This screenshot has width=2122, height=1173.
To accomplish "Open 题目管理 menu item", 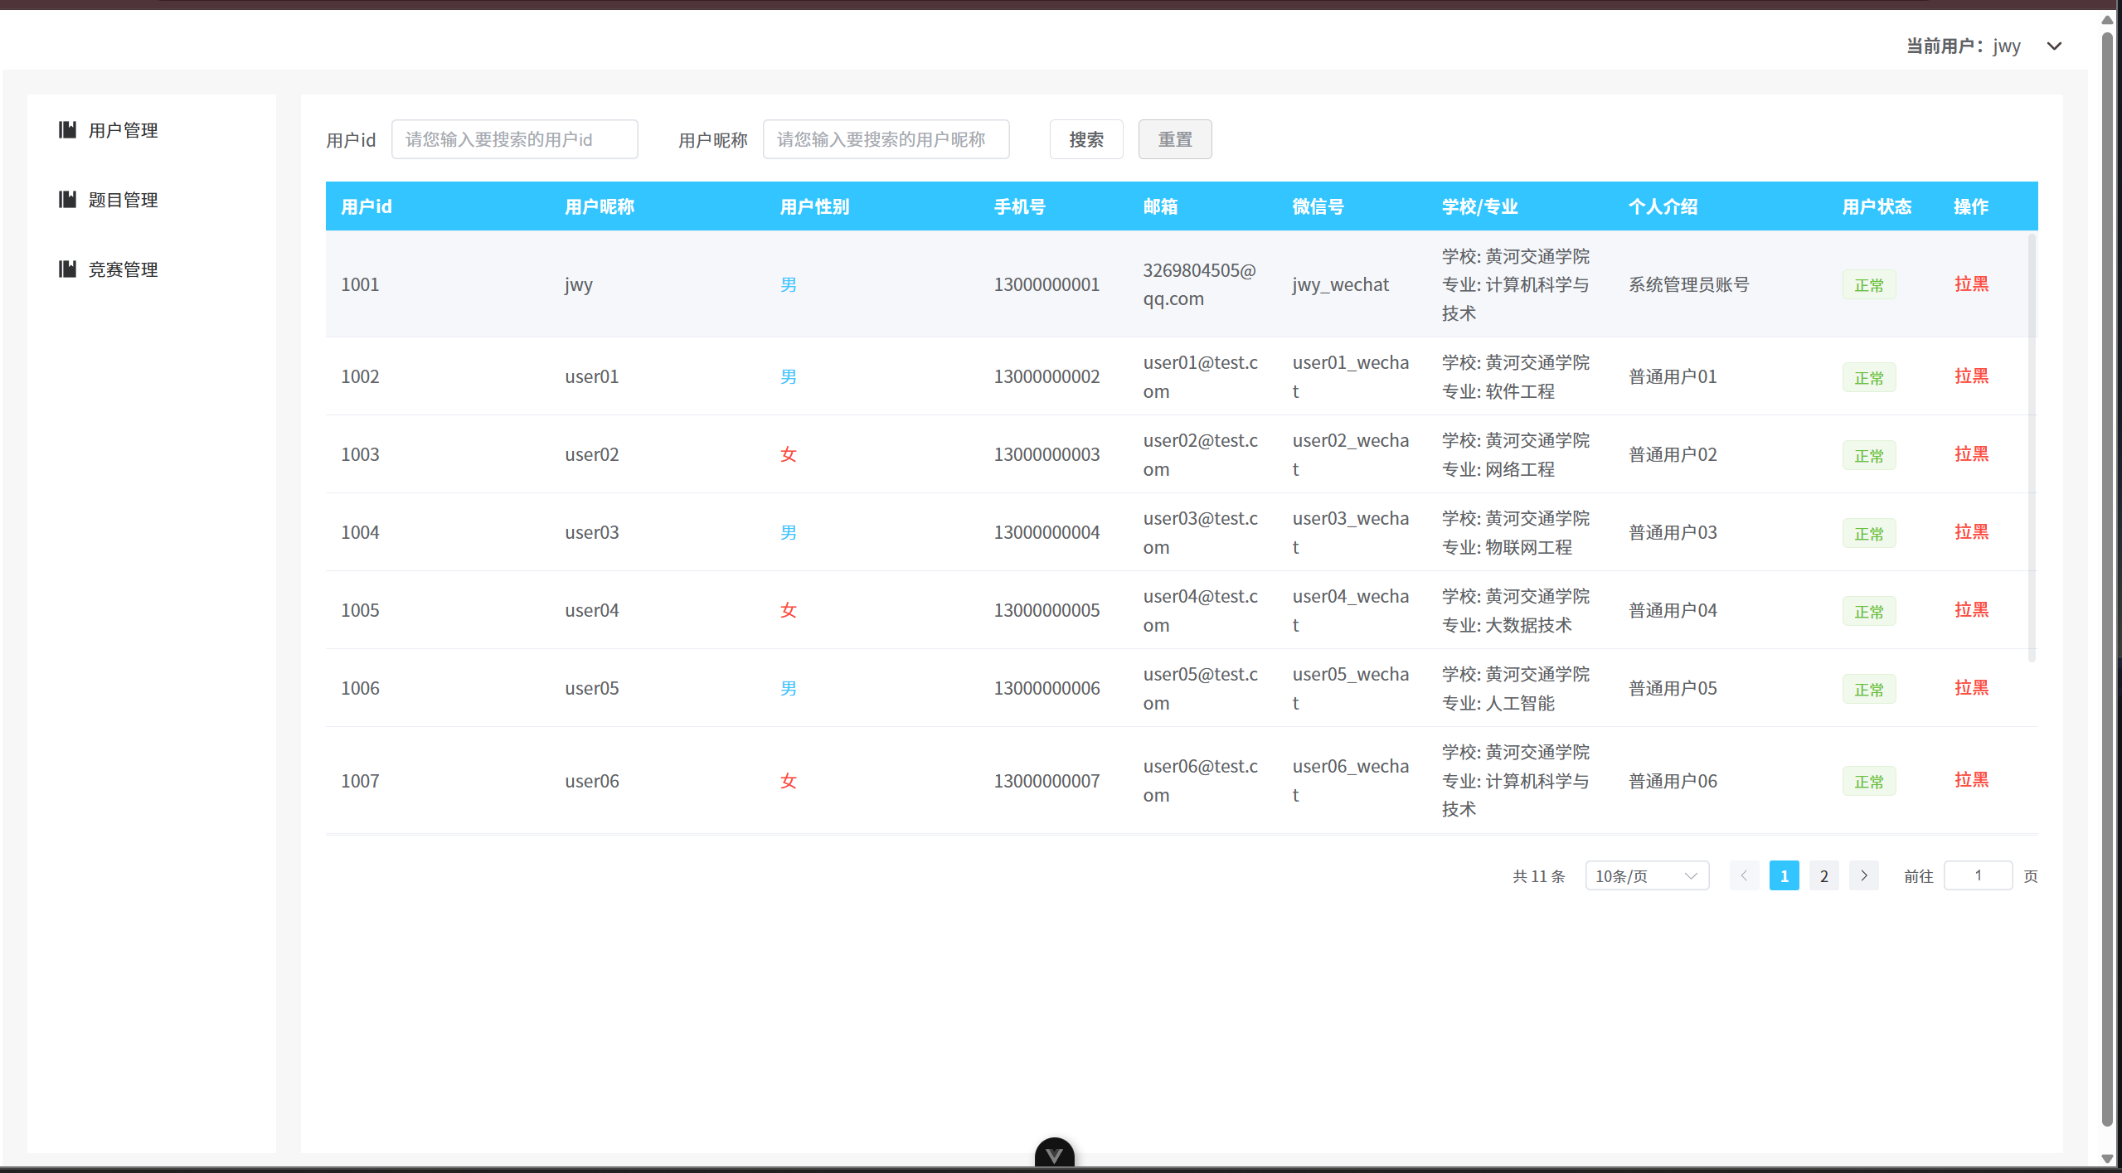I will click(123, 200).
